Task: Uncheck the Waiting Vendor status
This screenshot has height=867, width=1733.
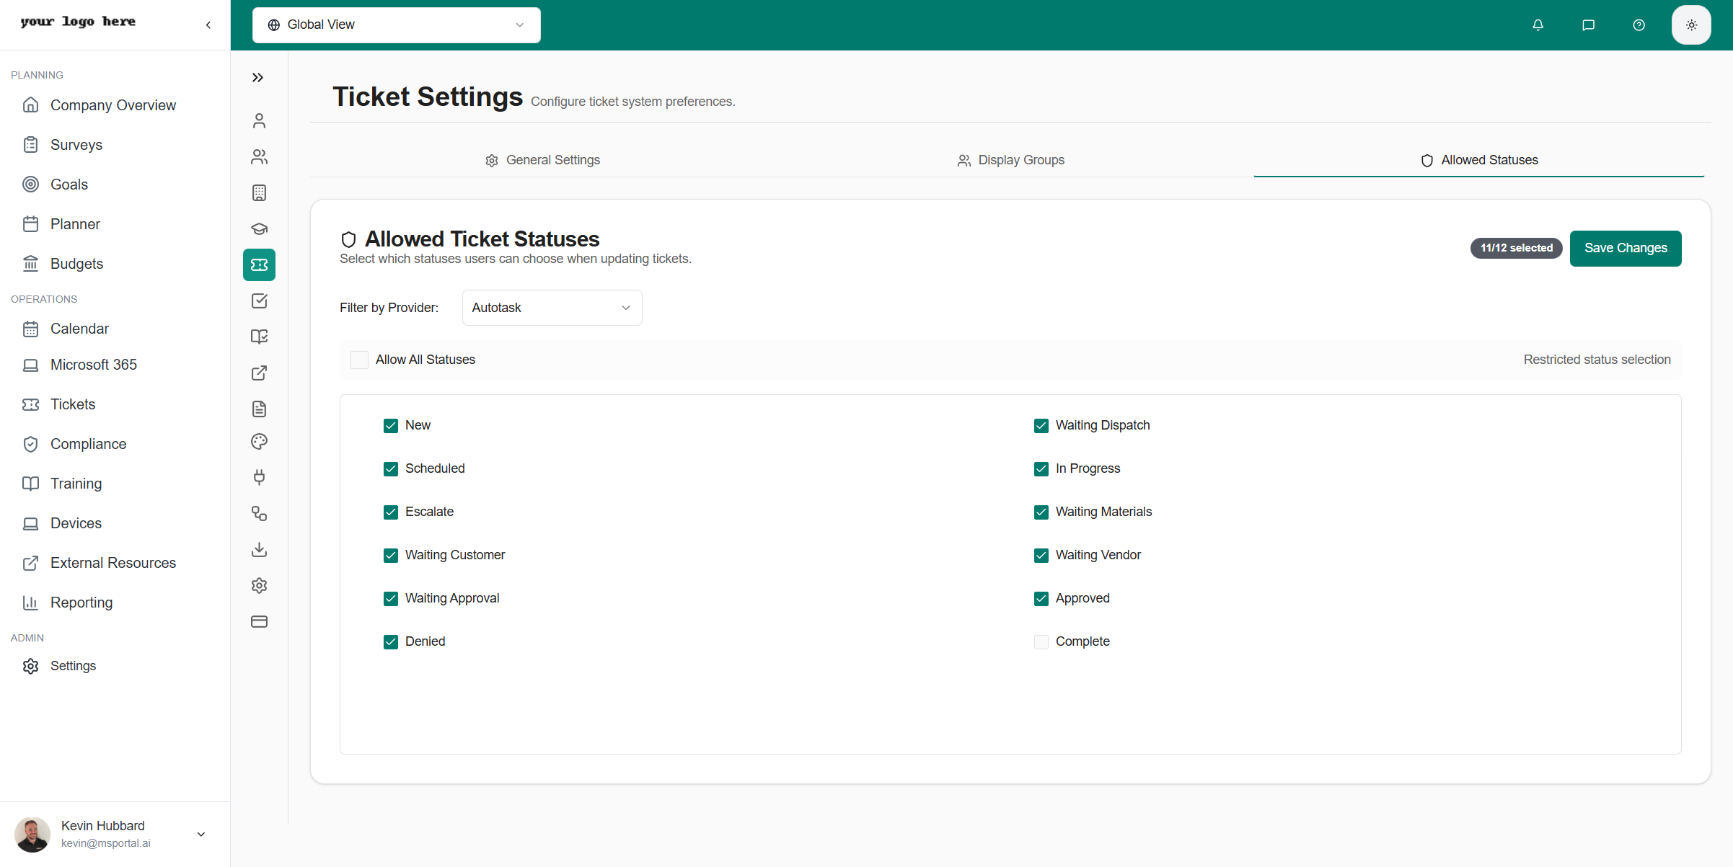Action: tap(1041, 555)
